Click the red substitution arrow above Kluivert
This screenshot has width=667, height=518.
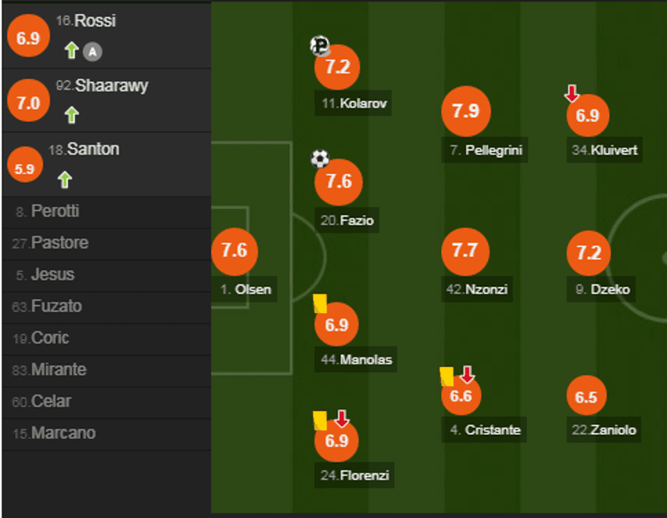(x=572, y=93)
